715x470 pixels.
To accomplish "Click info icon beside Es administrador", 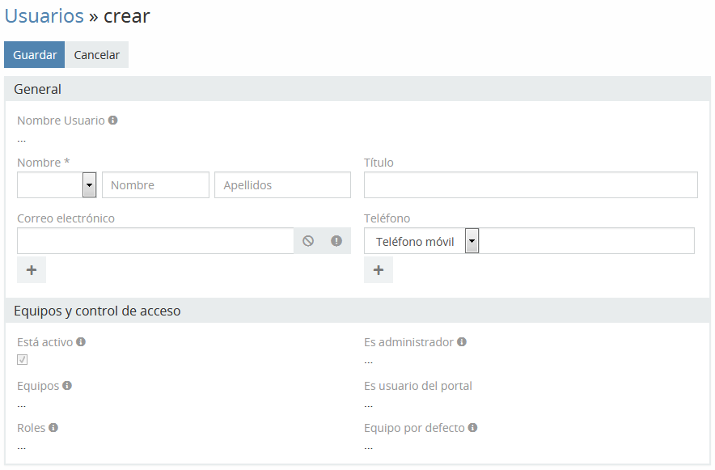I will point(462,342).
